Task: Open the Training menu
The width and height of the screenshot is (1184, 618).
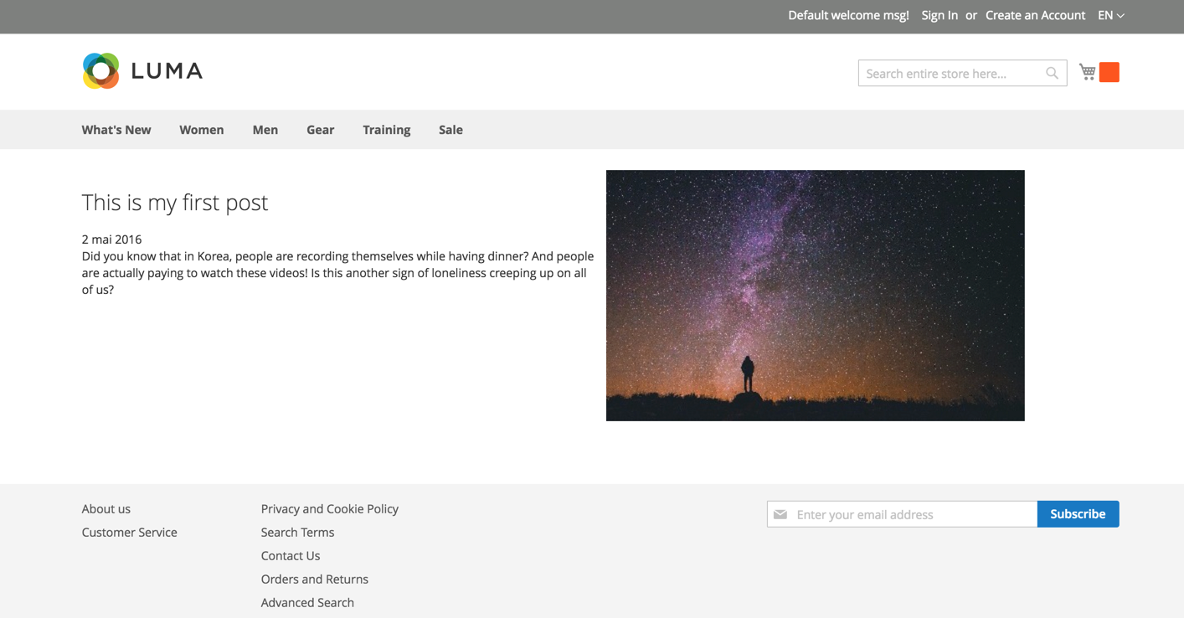Action: click(387, 130)
